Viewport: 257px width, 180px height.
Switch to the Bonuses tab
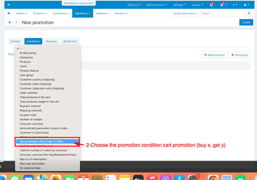point(51,41)
